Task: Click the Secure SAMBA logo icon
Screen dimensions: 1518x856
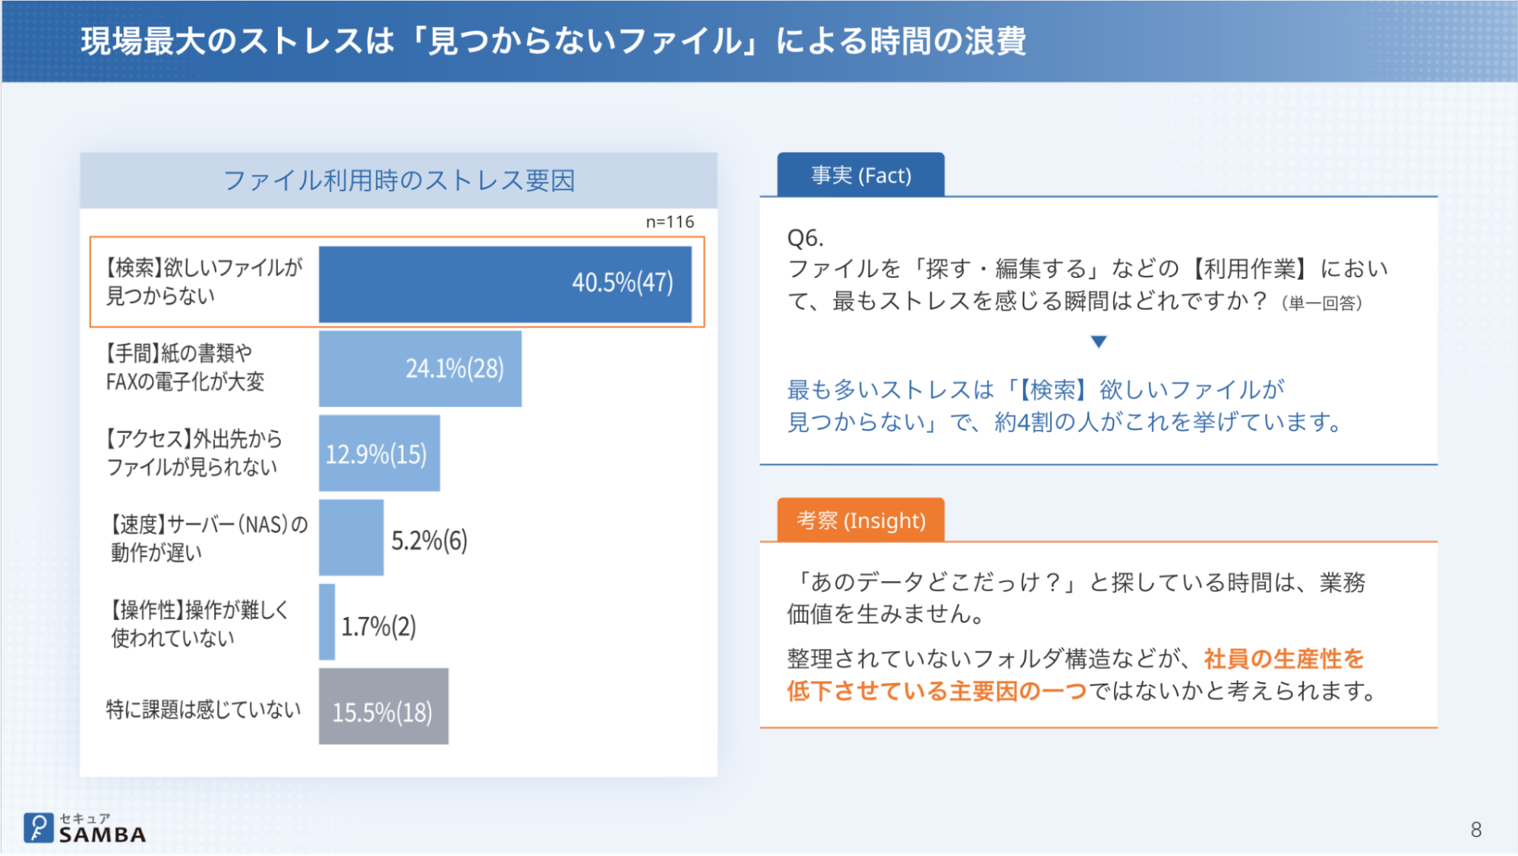Action: [x=38, y=828]
